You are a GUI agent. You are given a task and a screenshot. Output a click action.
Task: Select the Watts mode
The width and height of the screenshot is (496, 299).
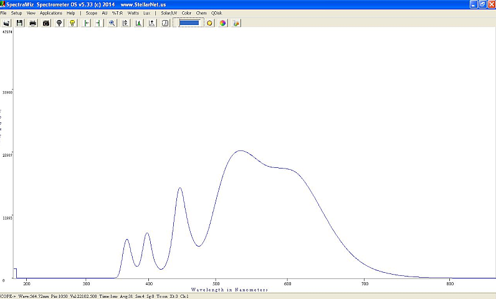(x=133, y=13)
